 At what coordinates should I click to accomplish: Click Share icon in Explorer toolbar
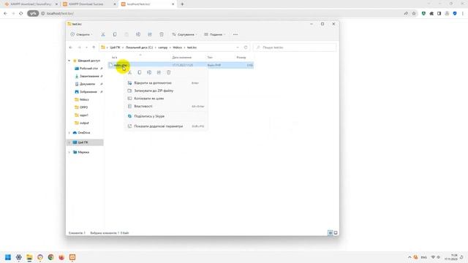tap(150, 34)
